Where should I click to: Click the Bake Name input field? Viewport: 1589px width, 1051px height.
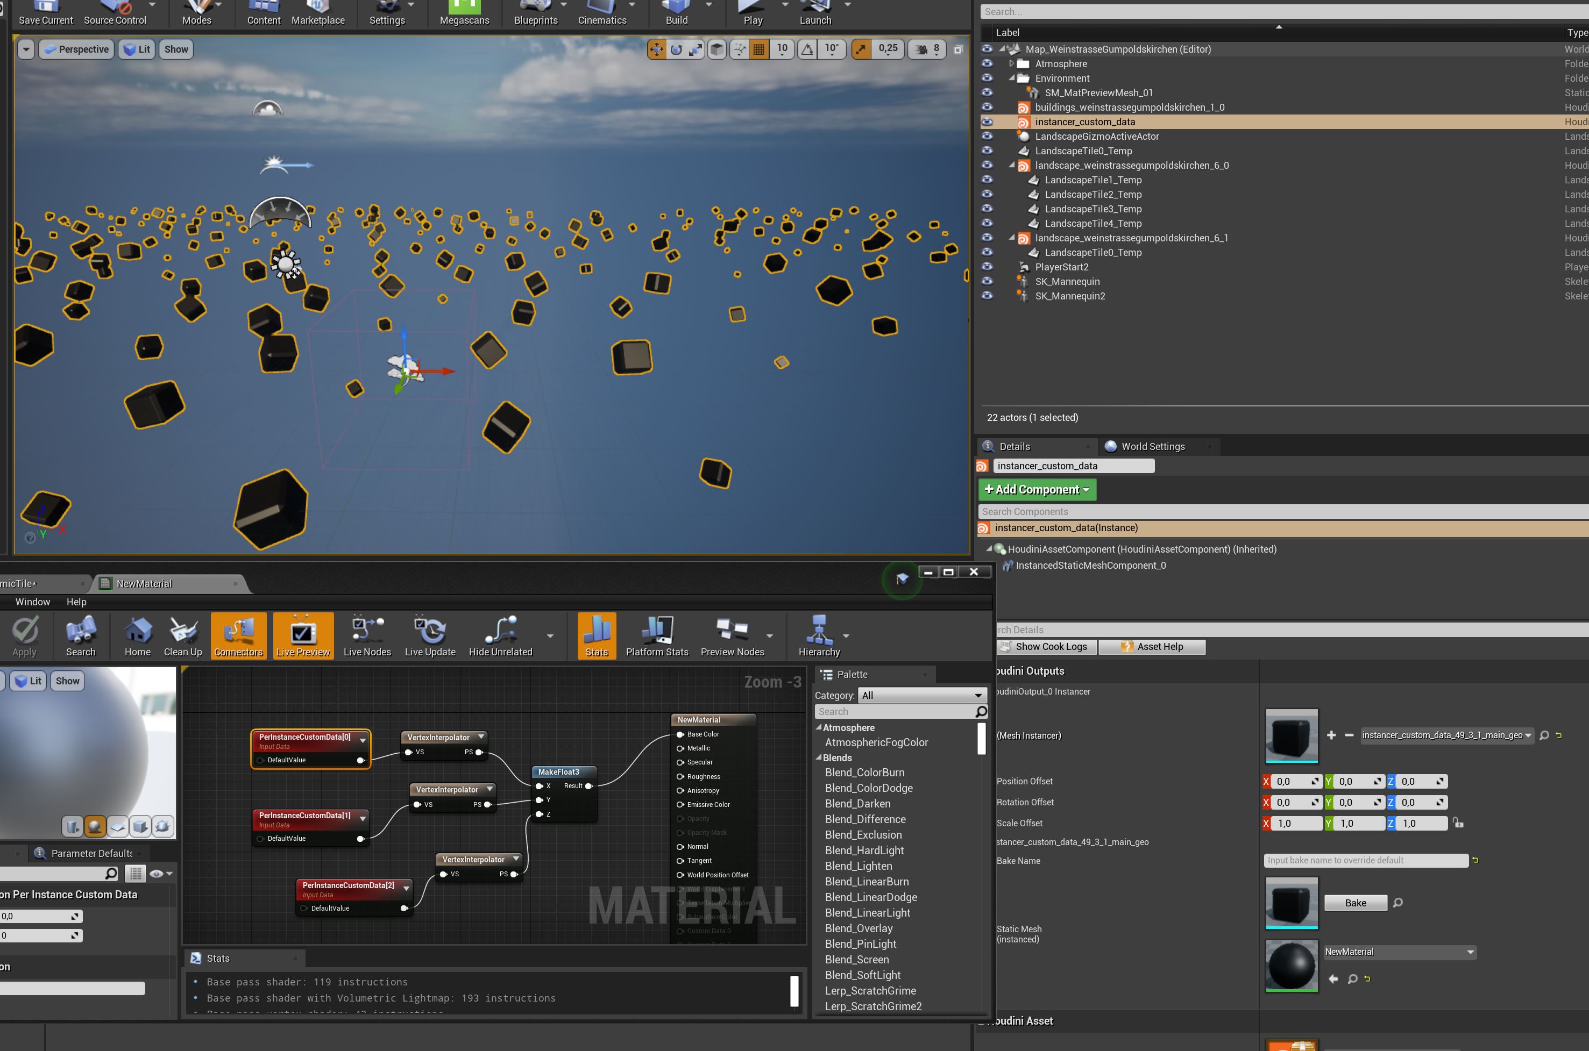pos(1366,860)
